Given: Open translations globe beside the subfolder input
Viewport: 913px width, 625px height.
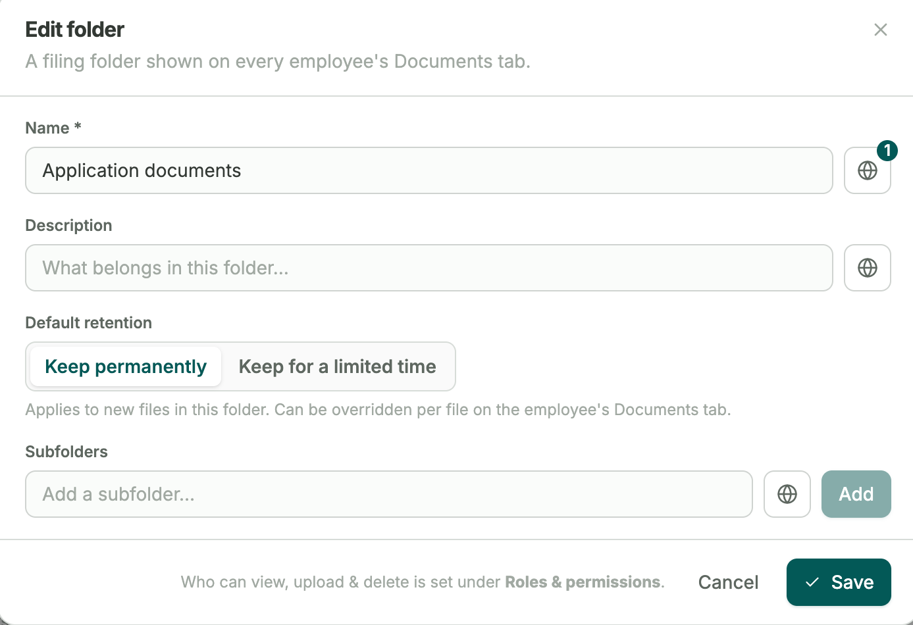Looking at the screenshot, I should coord(787,494).
